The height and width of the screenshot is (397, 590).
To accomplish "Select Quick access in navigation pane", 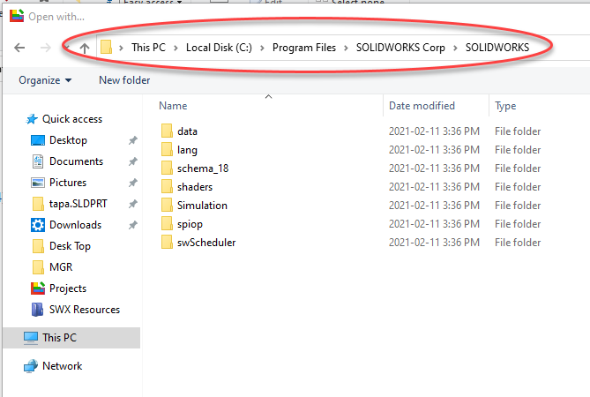I will coord(64,119).
